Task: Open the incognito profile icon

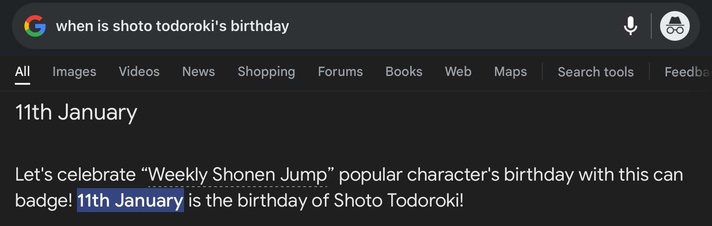Action: (674, 26)
